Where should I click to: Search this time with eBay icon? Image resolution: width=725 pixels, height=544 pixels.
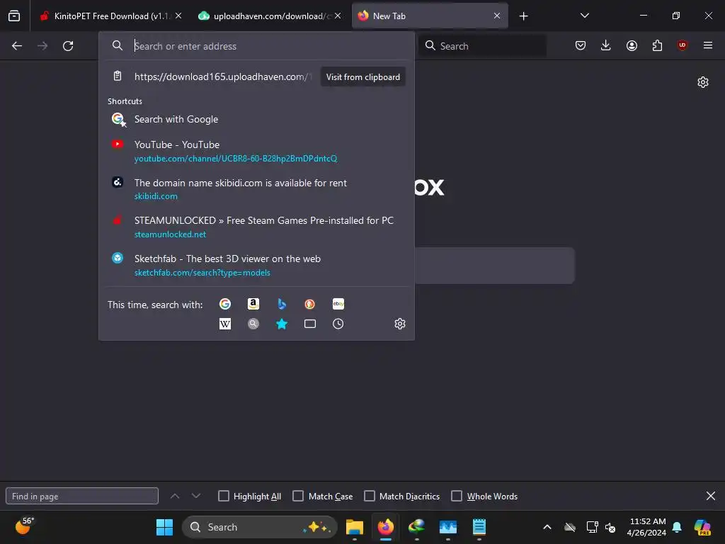point(338,304)
